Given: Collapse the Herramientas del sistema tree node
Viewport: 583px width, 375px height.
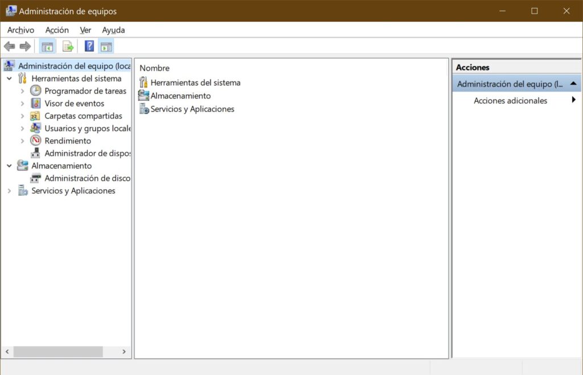Looking at the screenshot, I should tap(9, 78).
